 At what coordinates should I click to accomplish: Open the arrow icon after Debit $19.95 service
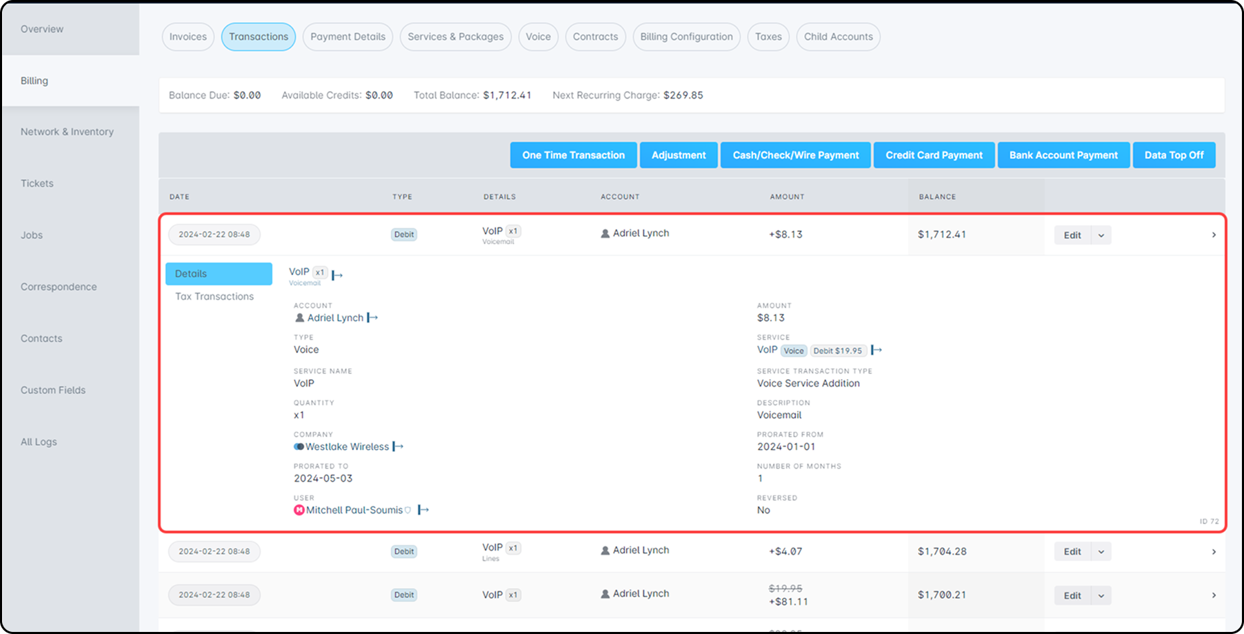(876, 350)
